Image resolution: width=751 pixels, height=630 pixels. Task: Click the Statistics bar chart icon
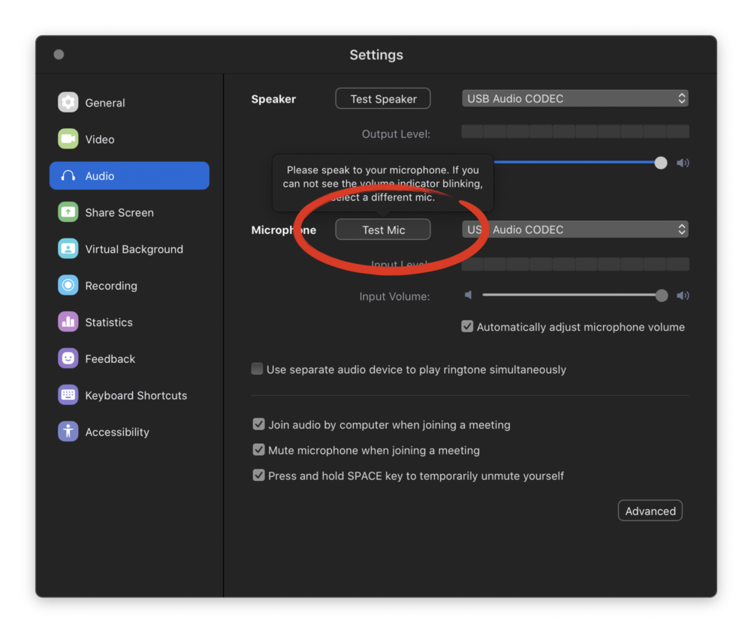click(68, 322)
